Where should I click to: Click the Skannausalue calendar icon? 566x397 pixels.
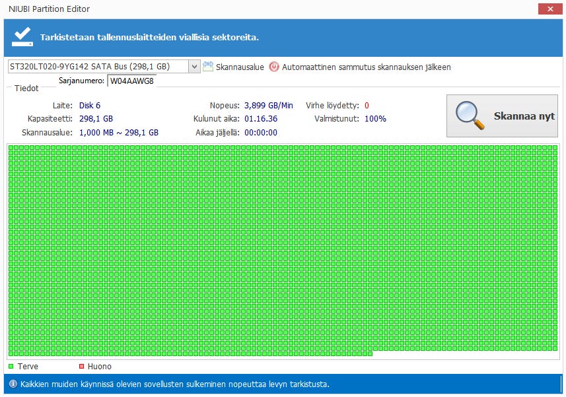pos(208,67)
